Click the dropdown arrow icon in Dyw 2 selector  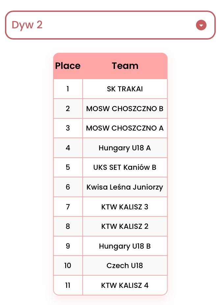(201, 25)
